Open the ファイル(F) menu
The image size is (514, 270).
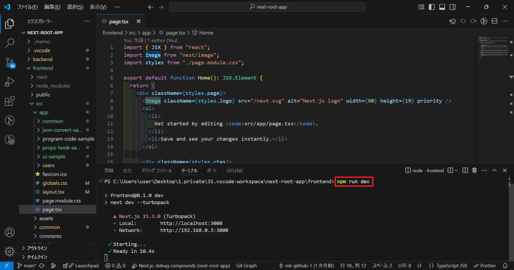point(27,7)
